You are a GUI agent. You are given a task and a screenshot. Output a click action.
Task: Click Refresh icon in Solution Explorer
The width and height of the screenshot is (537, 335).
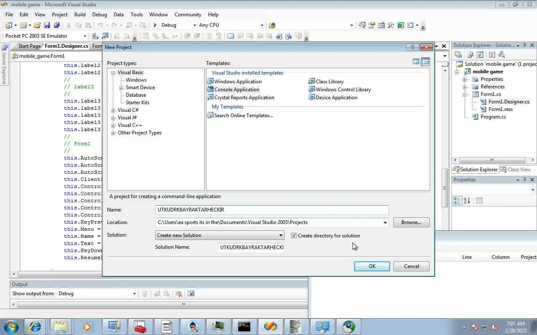(480, 54)
